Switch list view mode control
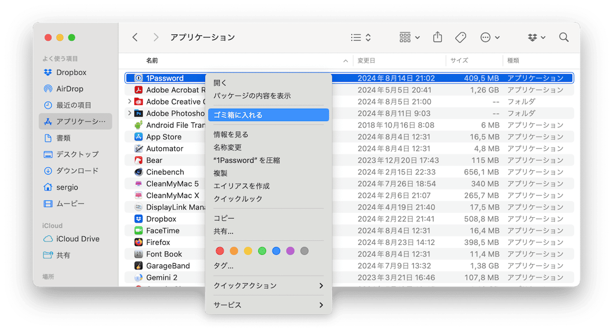This screenshot has height=330, width=613. tap(361, 37)
